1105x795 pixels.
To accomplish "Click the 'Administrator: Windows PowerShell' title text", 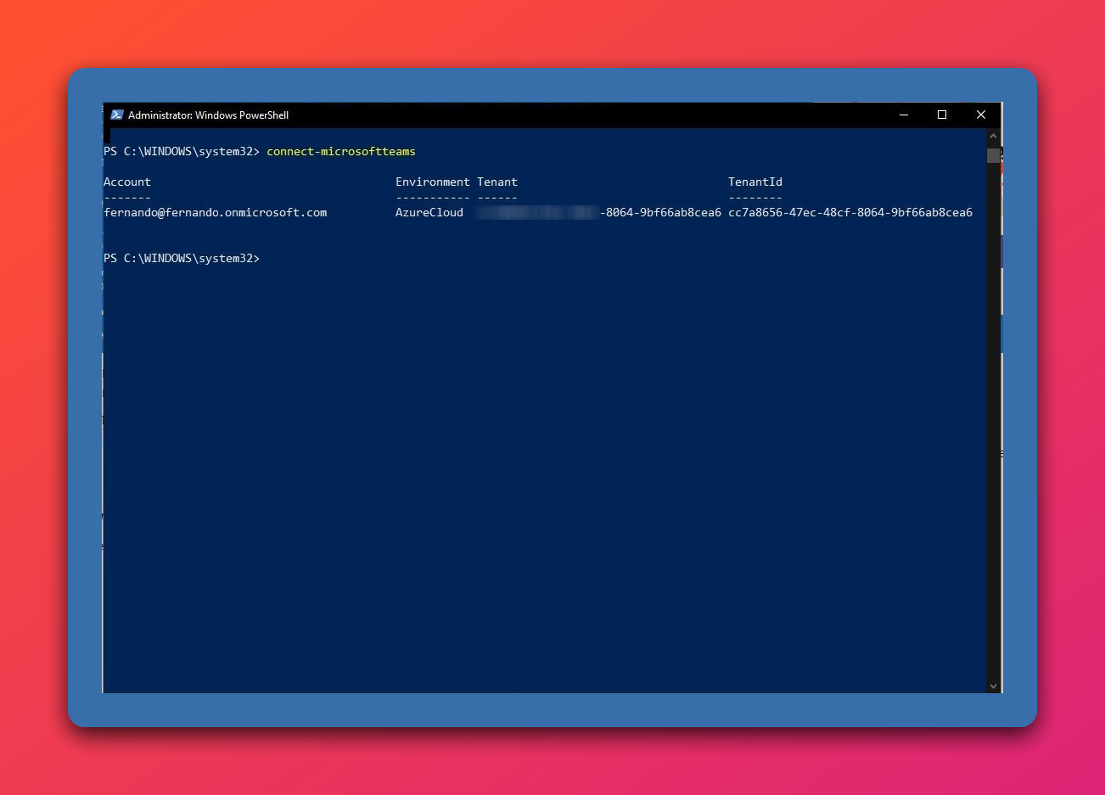I will tap(208, 115).
